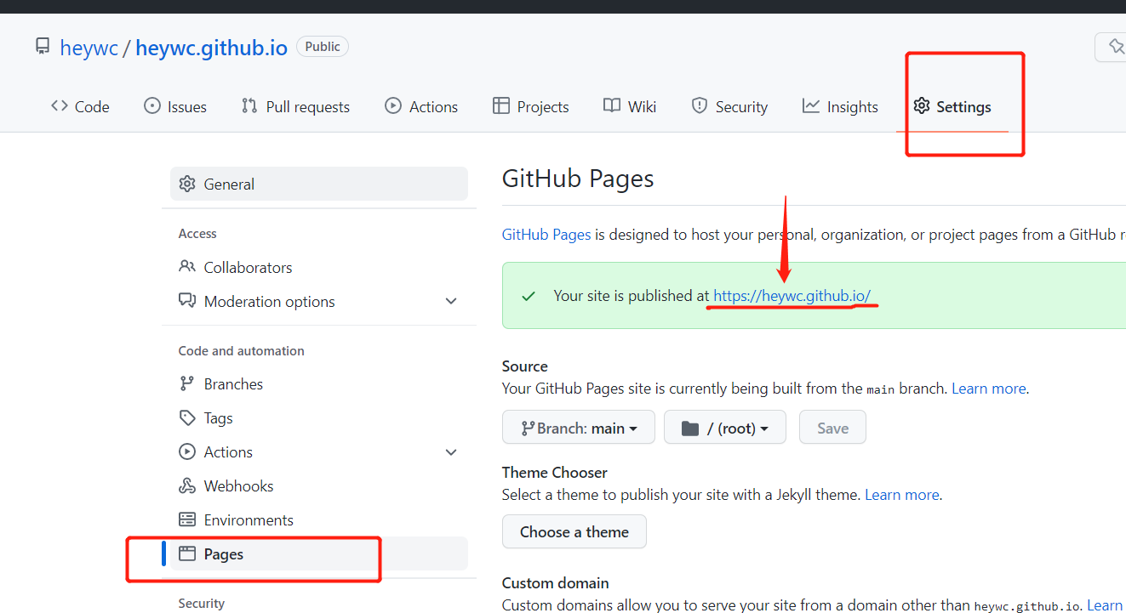Click the folder icon in / (root) selector
The height and width of the screenshot is (613, 1126).
coord(690,429)
